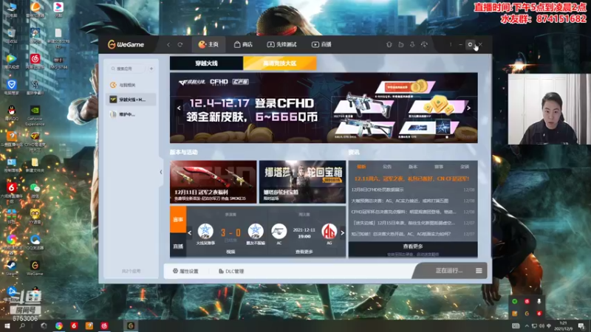Open the WeGame vertical dots menu

click(x=451, y=44)
